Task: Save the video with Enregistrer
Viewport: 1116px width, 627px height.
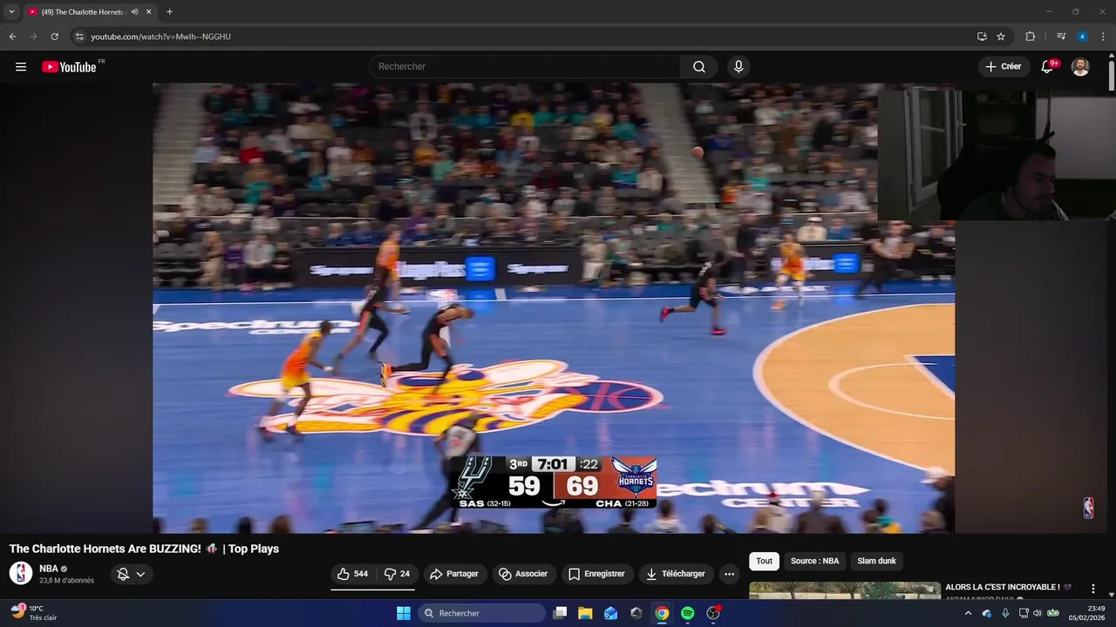Action: pos(597,574)
